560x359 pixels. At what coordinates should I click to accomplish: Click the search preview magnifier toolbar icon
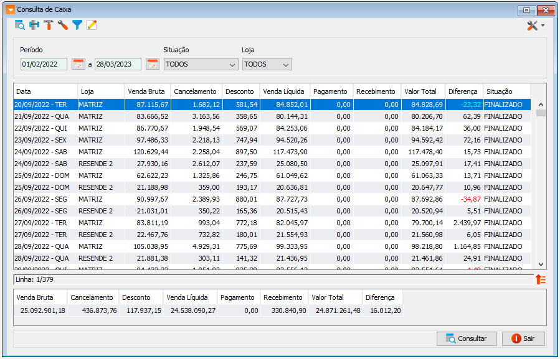pyautogui.click(x=20, y=25)
